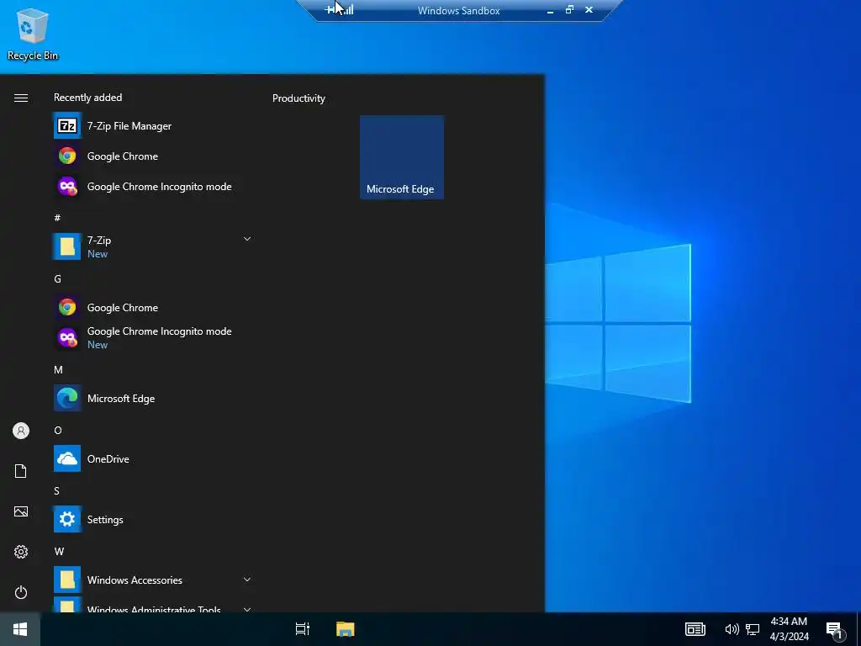Viewport: 861px width, 646px height.
Task: Open Google Chrome under the G section
Action: tap(153, 308)
